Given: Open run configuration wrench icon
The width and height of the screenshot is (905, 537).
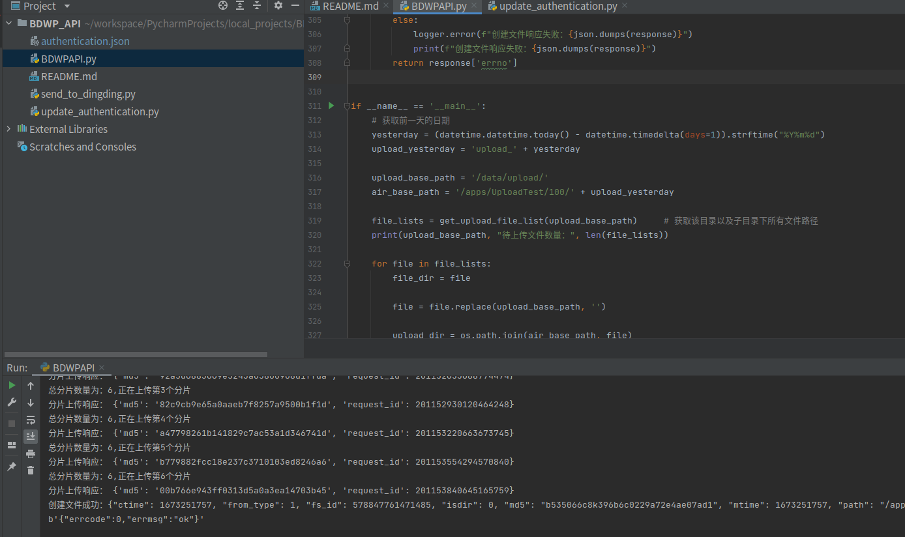Looking at the screenshot, I should coord(12,402).
